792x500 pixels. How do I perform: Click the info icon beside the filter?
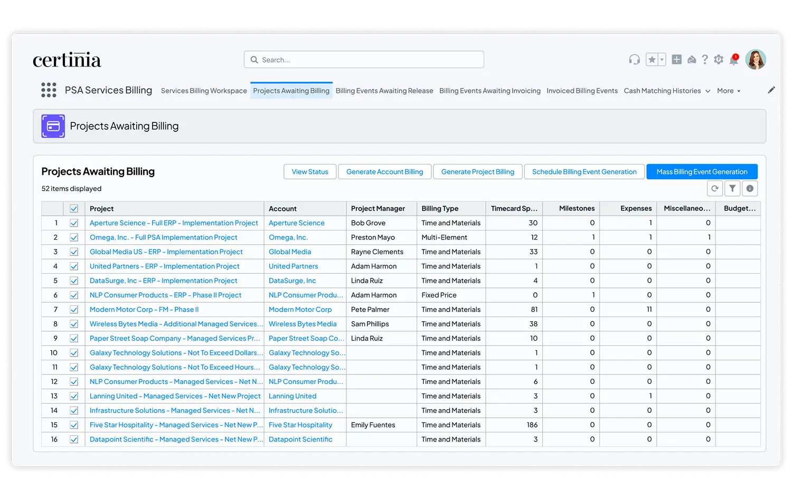pos(750,188)
